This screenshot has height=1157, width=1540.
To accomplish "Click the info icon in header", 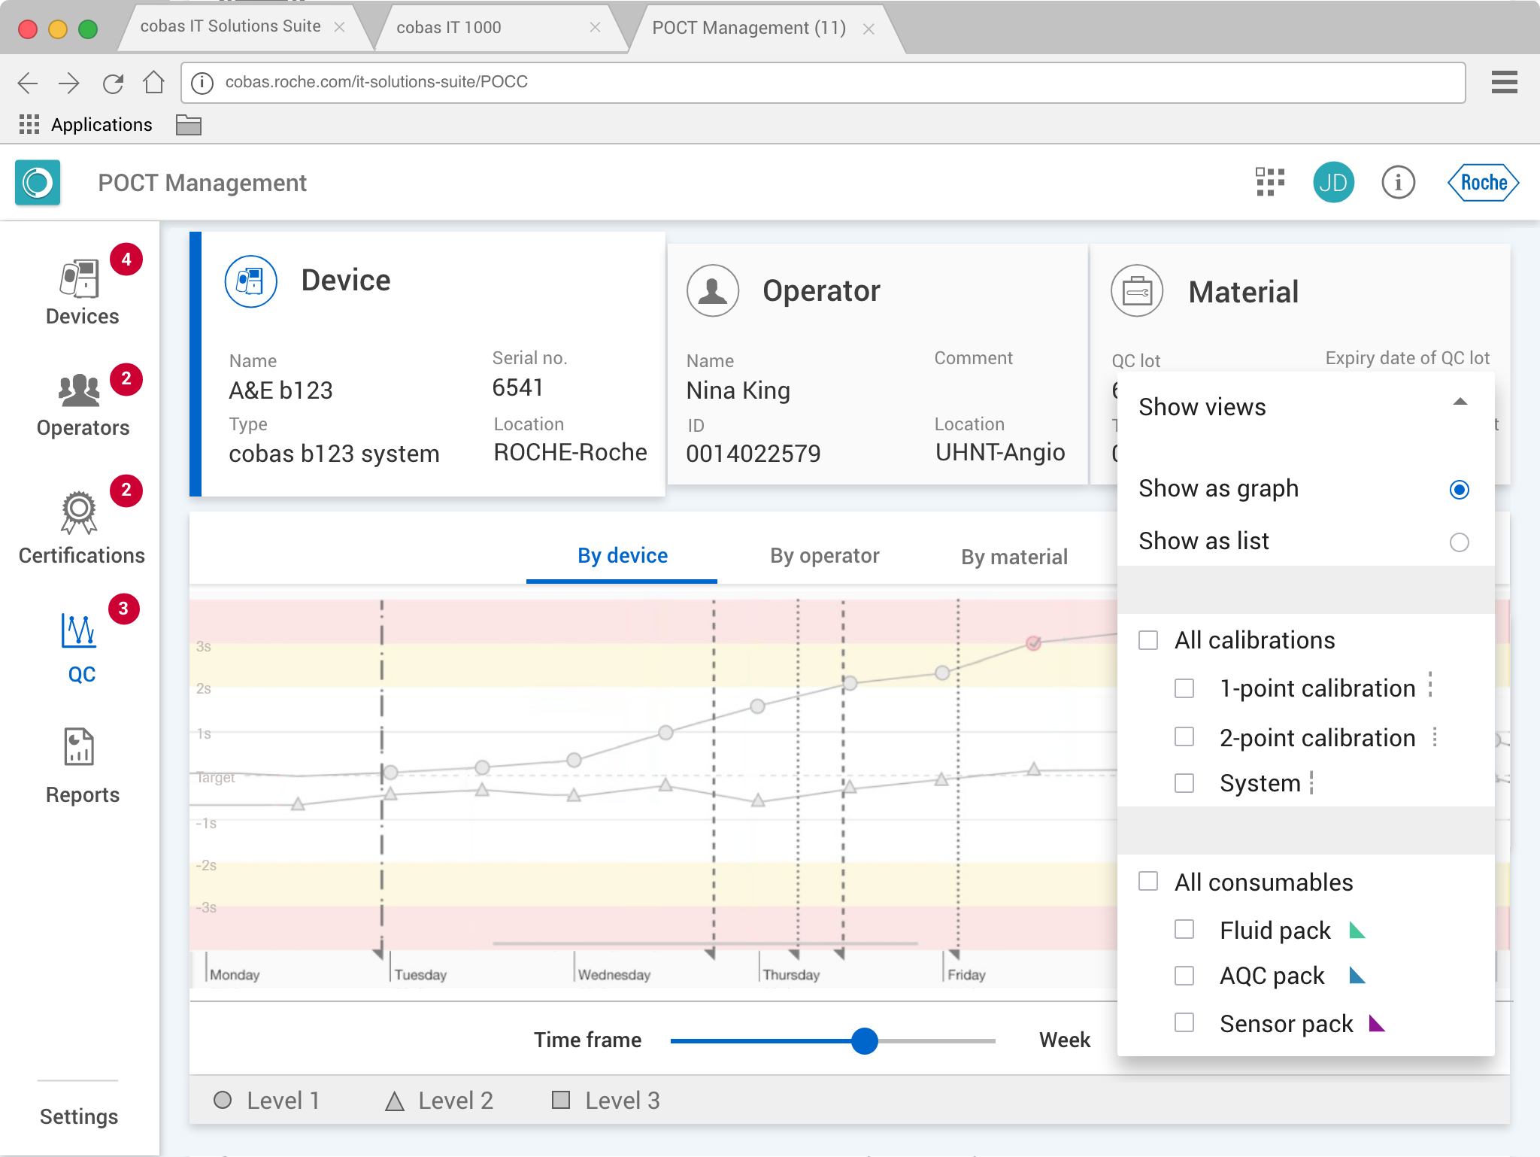I will click(x=1398, y=183).
